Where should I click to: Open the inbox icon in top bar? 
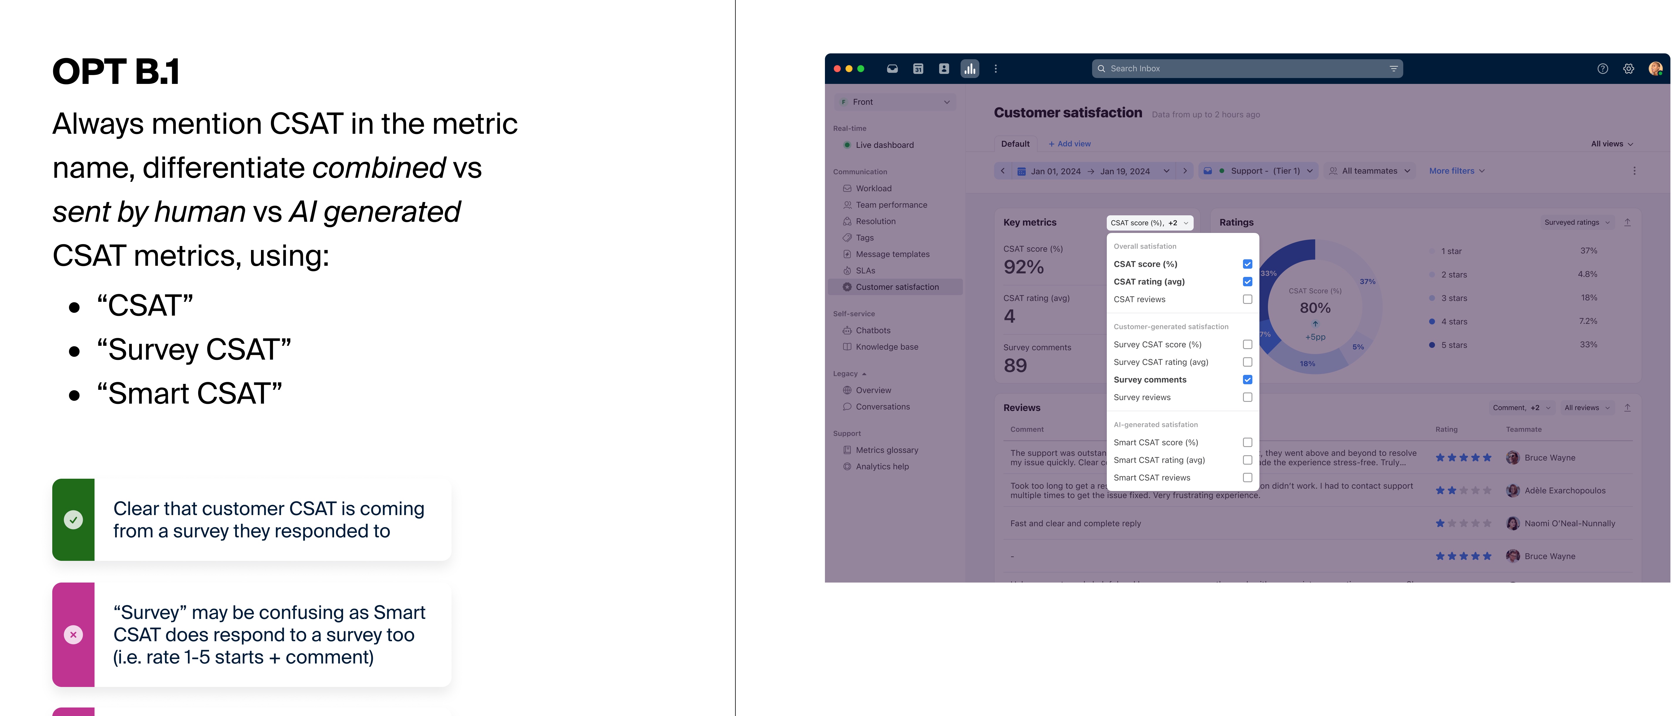point(892,68)
